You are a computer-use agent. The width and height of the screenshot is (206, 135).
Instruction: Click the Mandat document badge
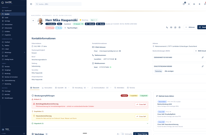coord(101,24)
